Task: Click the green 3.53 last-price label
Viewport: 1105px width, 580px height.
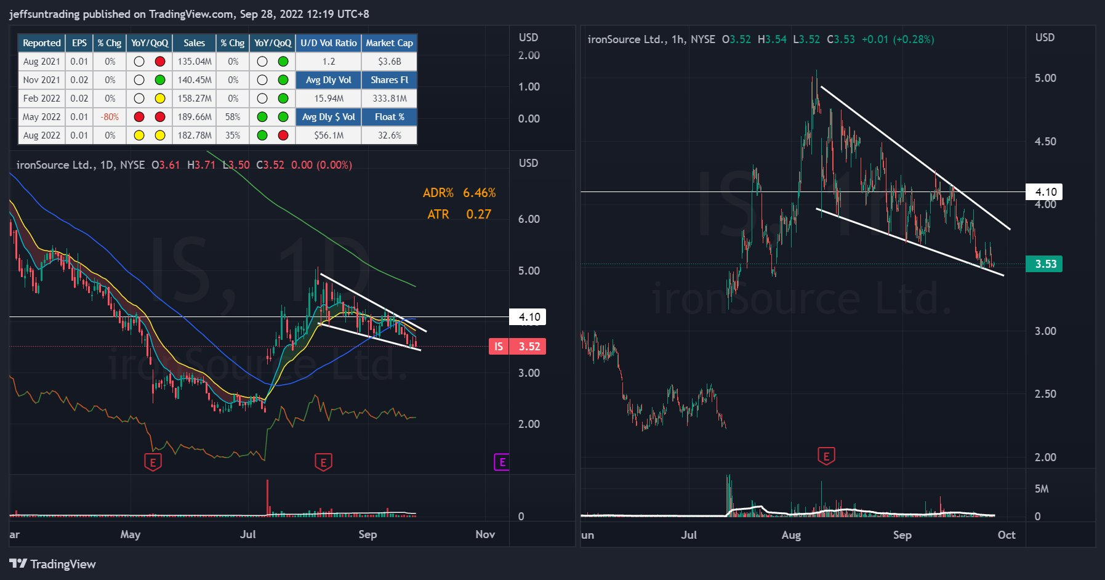Action: coord(1044,264)
